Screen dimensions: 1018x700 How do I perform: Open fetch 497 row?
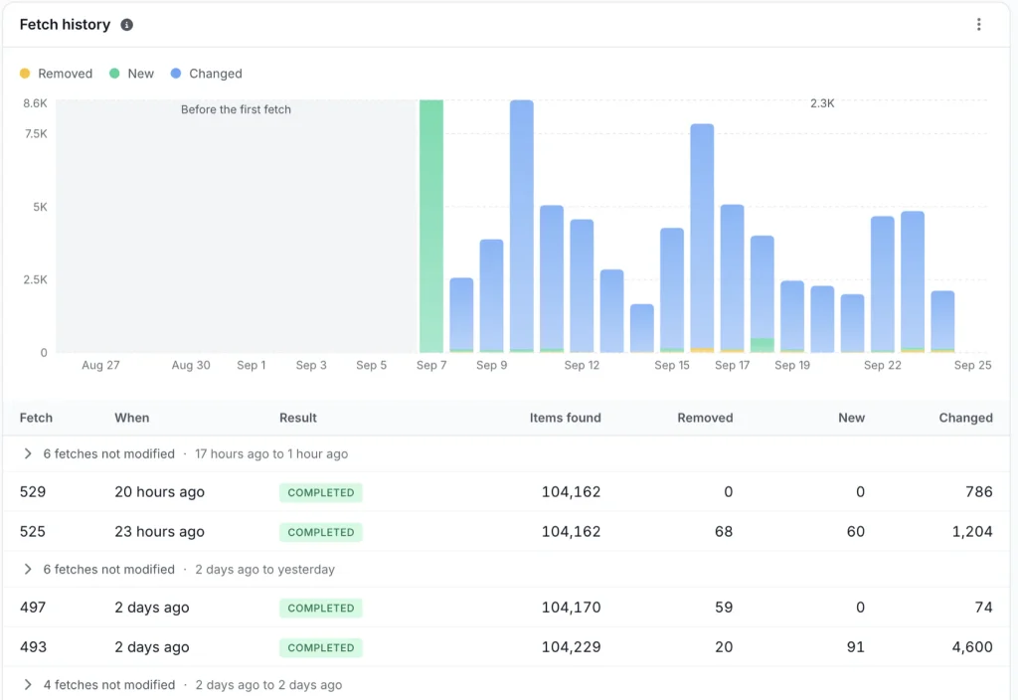click(x=506, y=608)
